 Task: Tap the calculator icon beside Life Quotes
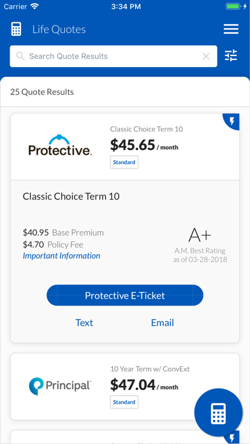point(16,29)
